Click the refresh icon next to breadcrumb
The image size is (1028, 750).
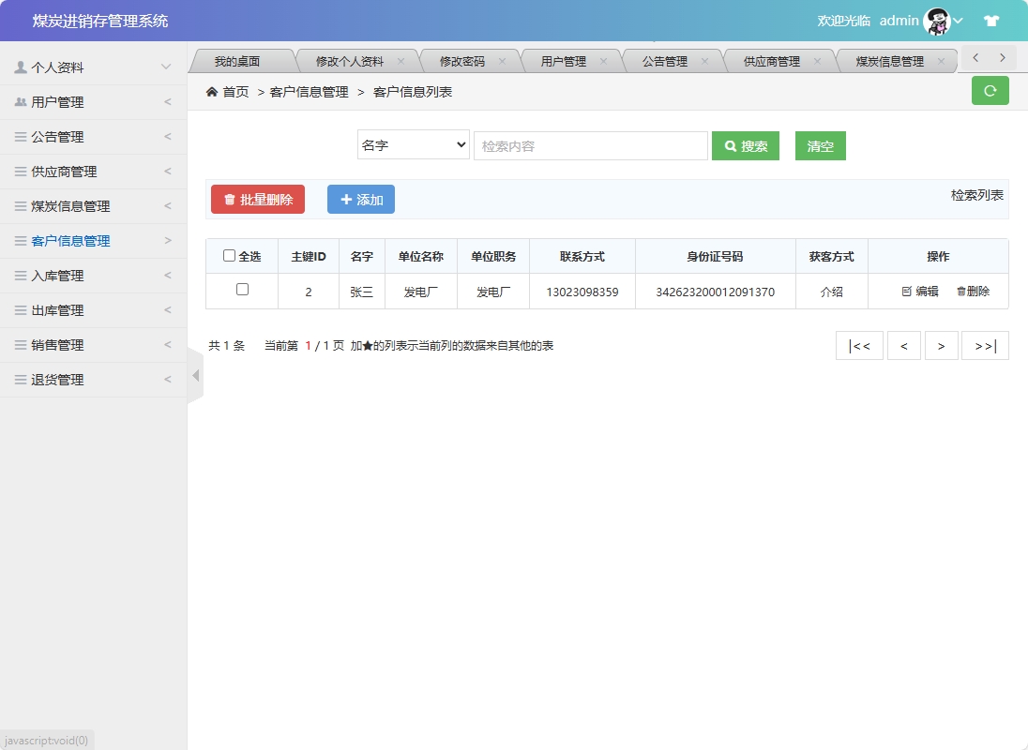(990, 91)
